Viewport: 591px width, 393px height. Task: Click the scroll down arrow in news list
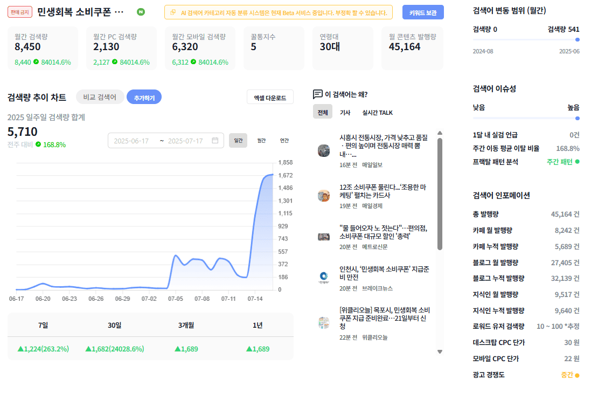[440, 351]
